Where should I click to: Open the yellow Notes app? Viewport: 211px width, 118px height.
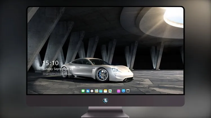pos(105,91)
